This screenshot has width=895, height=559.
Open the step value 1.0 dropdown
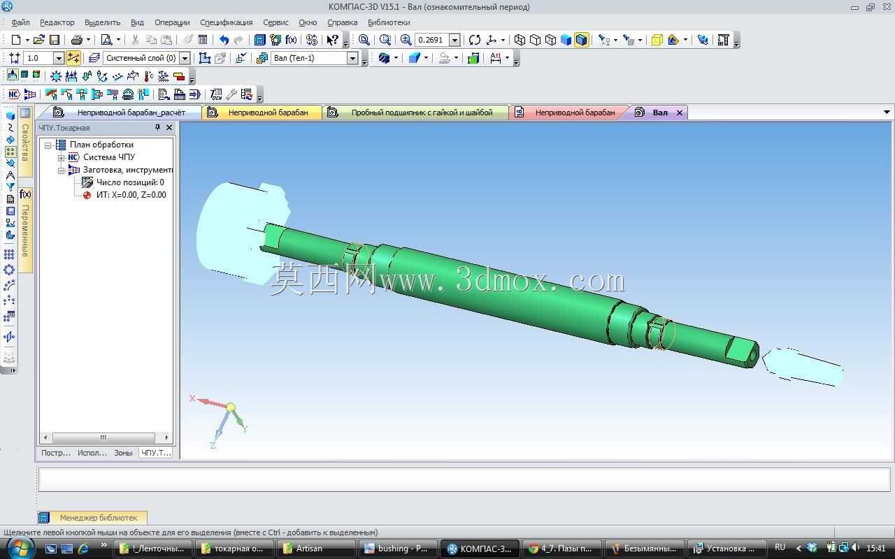tap(59, 58)
